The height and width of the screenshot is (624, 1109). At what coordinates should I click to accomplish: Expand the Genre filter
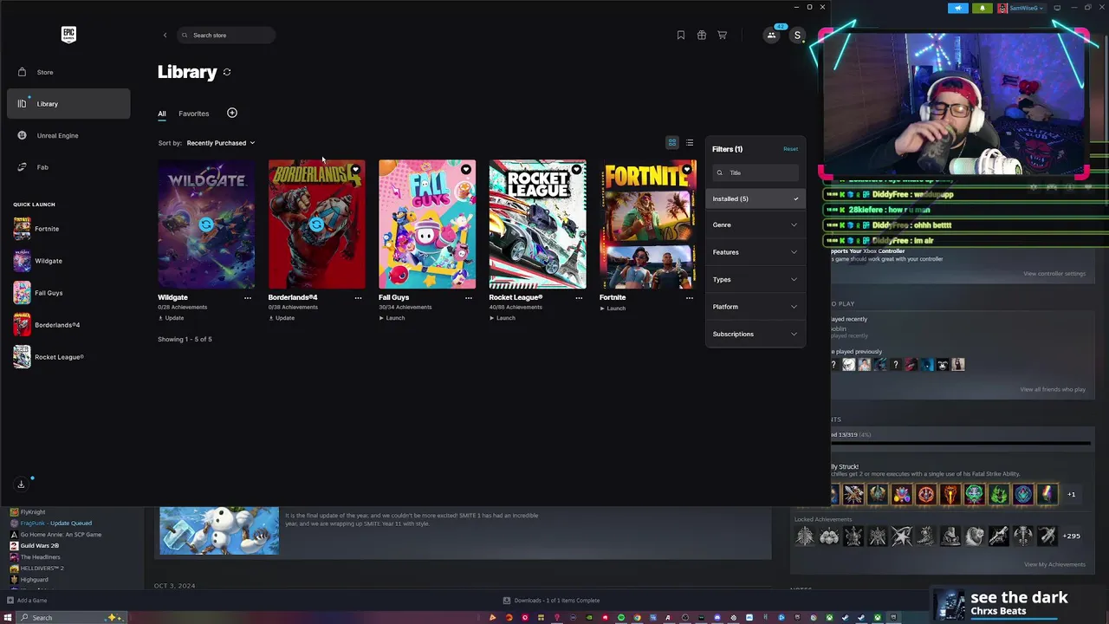pyautogui.click(x=756, y=225)
